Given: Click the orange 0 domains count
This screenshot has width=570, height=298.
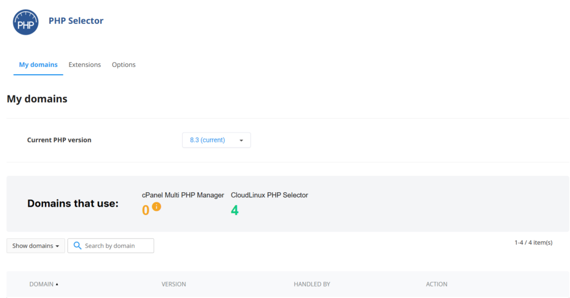Looking at the screenshot, I should (x=146, y=211).
